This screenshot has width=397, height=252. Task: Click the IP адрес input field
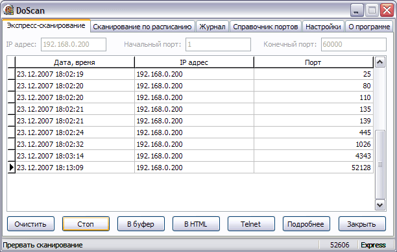click(73, 44)
